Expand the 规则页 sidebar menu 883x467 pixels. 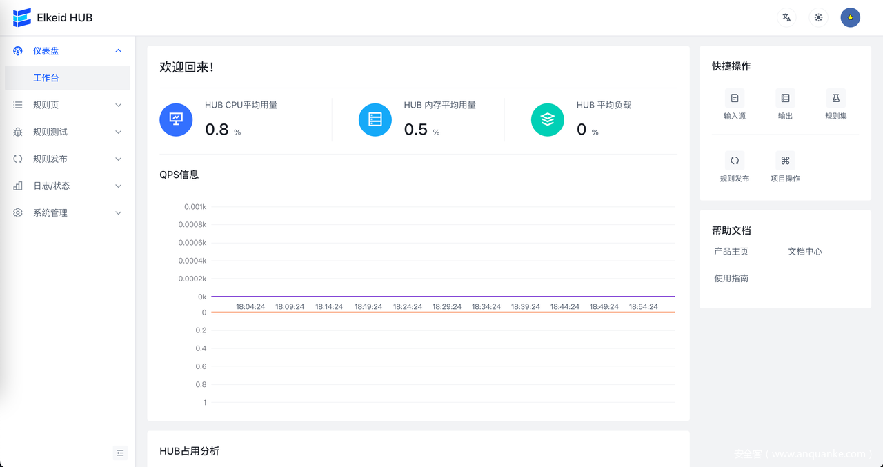click(x=68, y=105)
